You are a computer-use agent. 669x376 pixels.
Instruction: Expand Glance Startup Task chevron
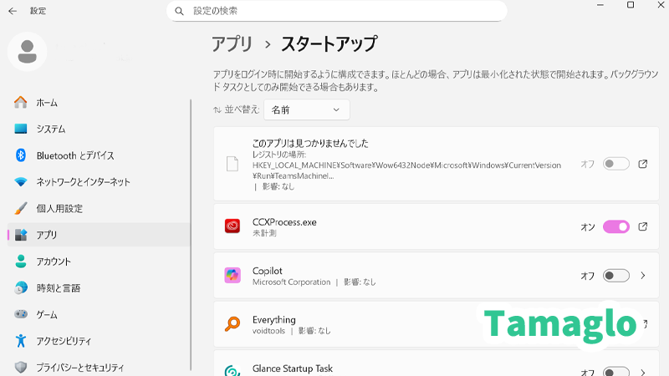point(643,372)
